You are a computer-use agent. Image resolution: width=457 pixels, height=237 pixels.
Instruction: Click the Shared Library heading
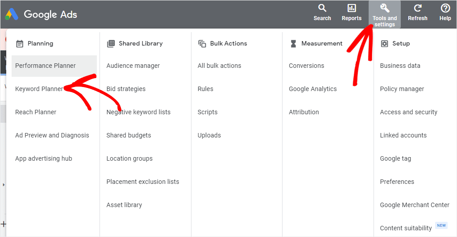click(x=141, y=43)
